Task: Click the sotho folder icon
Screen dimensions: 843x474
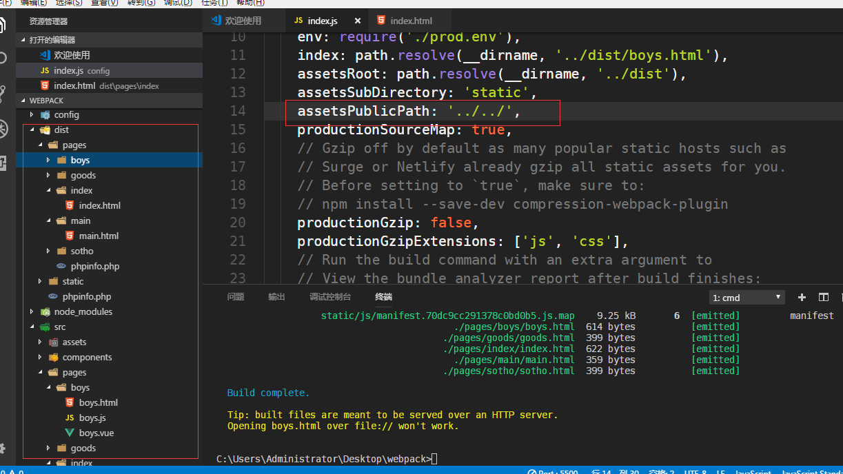Action: [62, 251]
